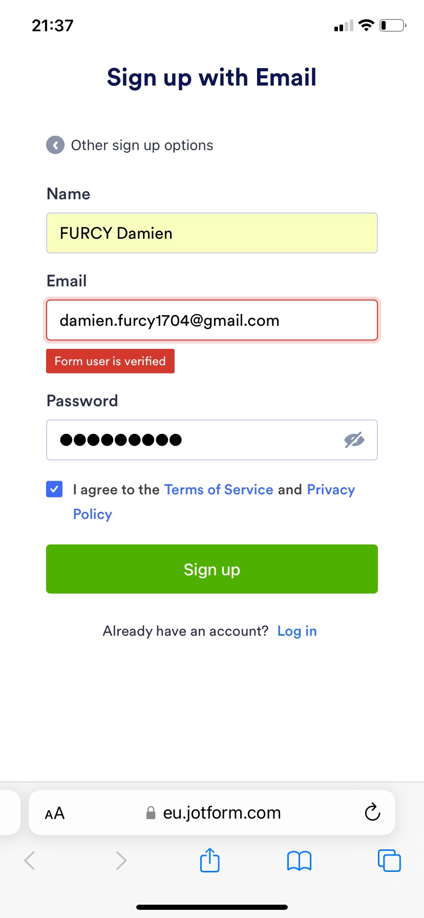
Task: Tap the padlock icon in address bar
Action: (151, 813)
